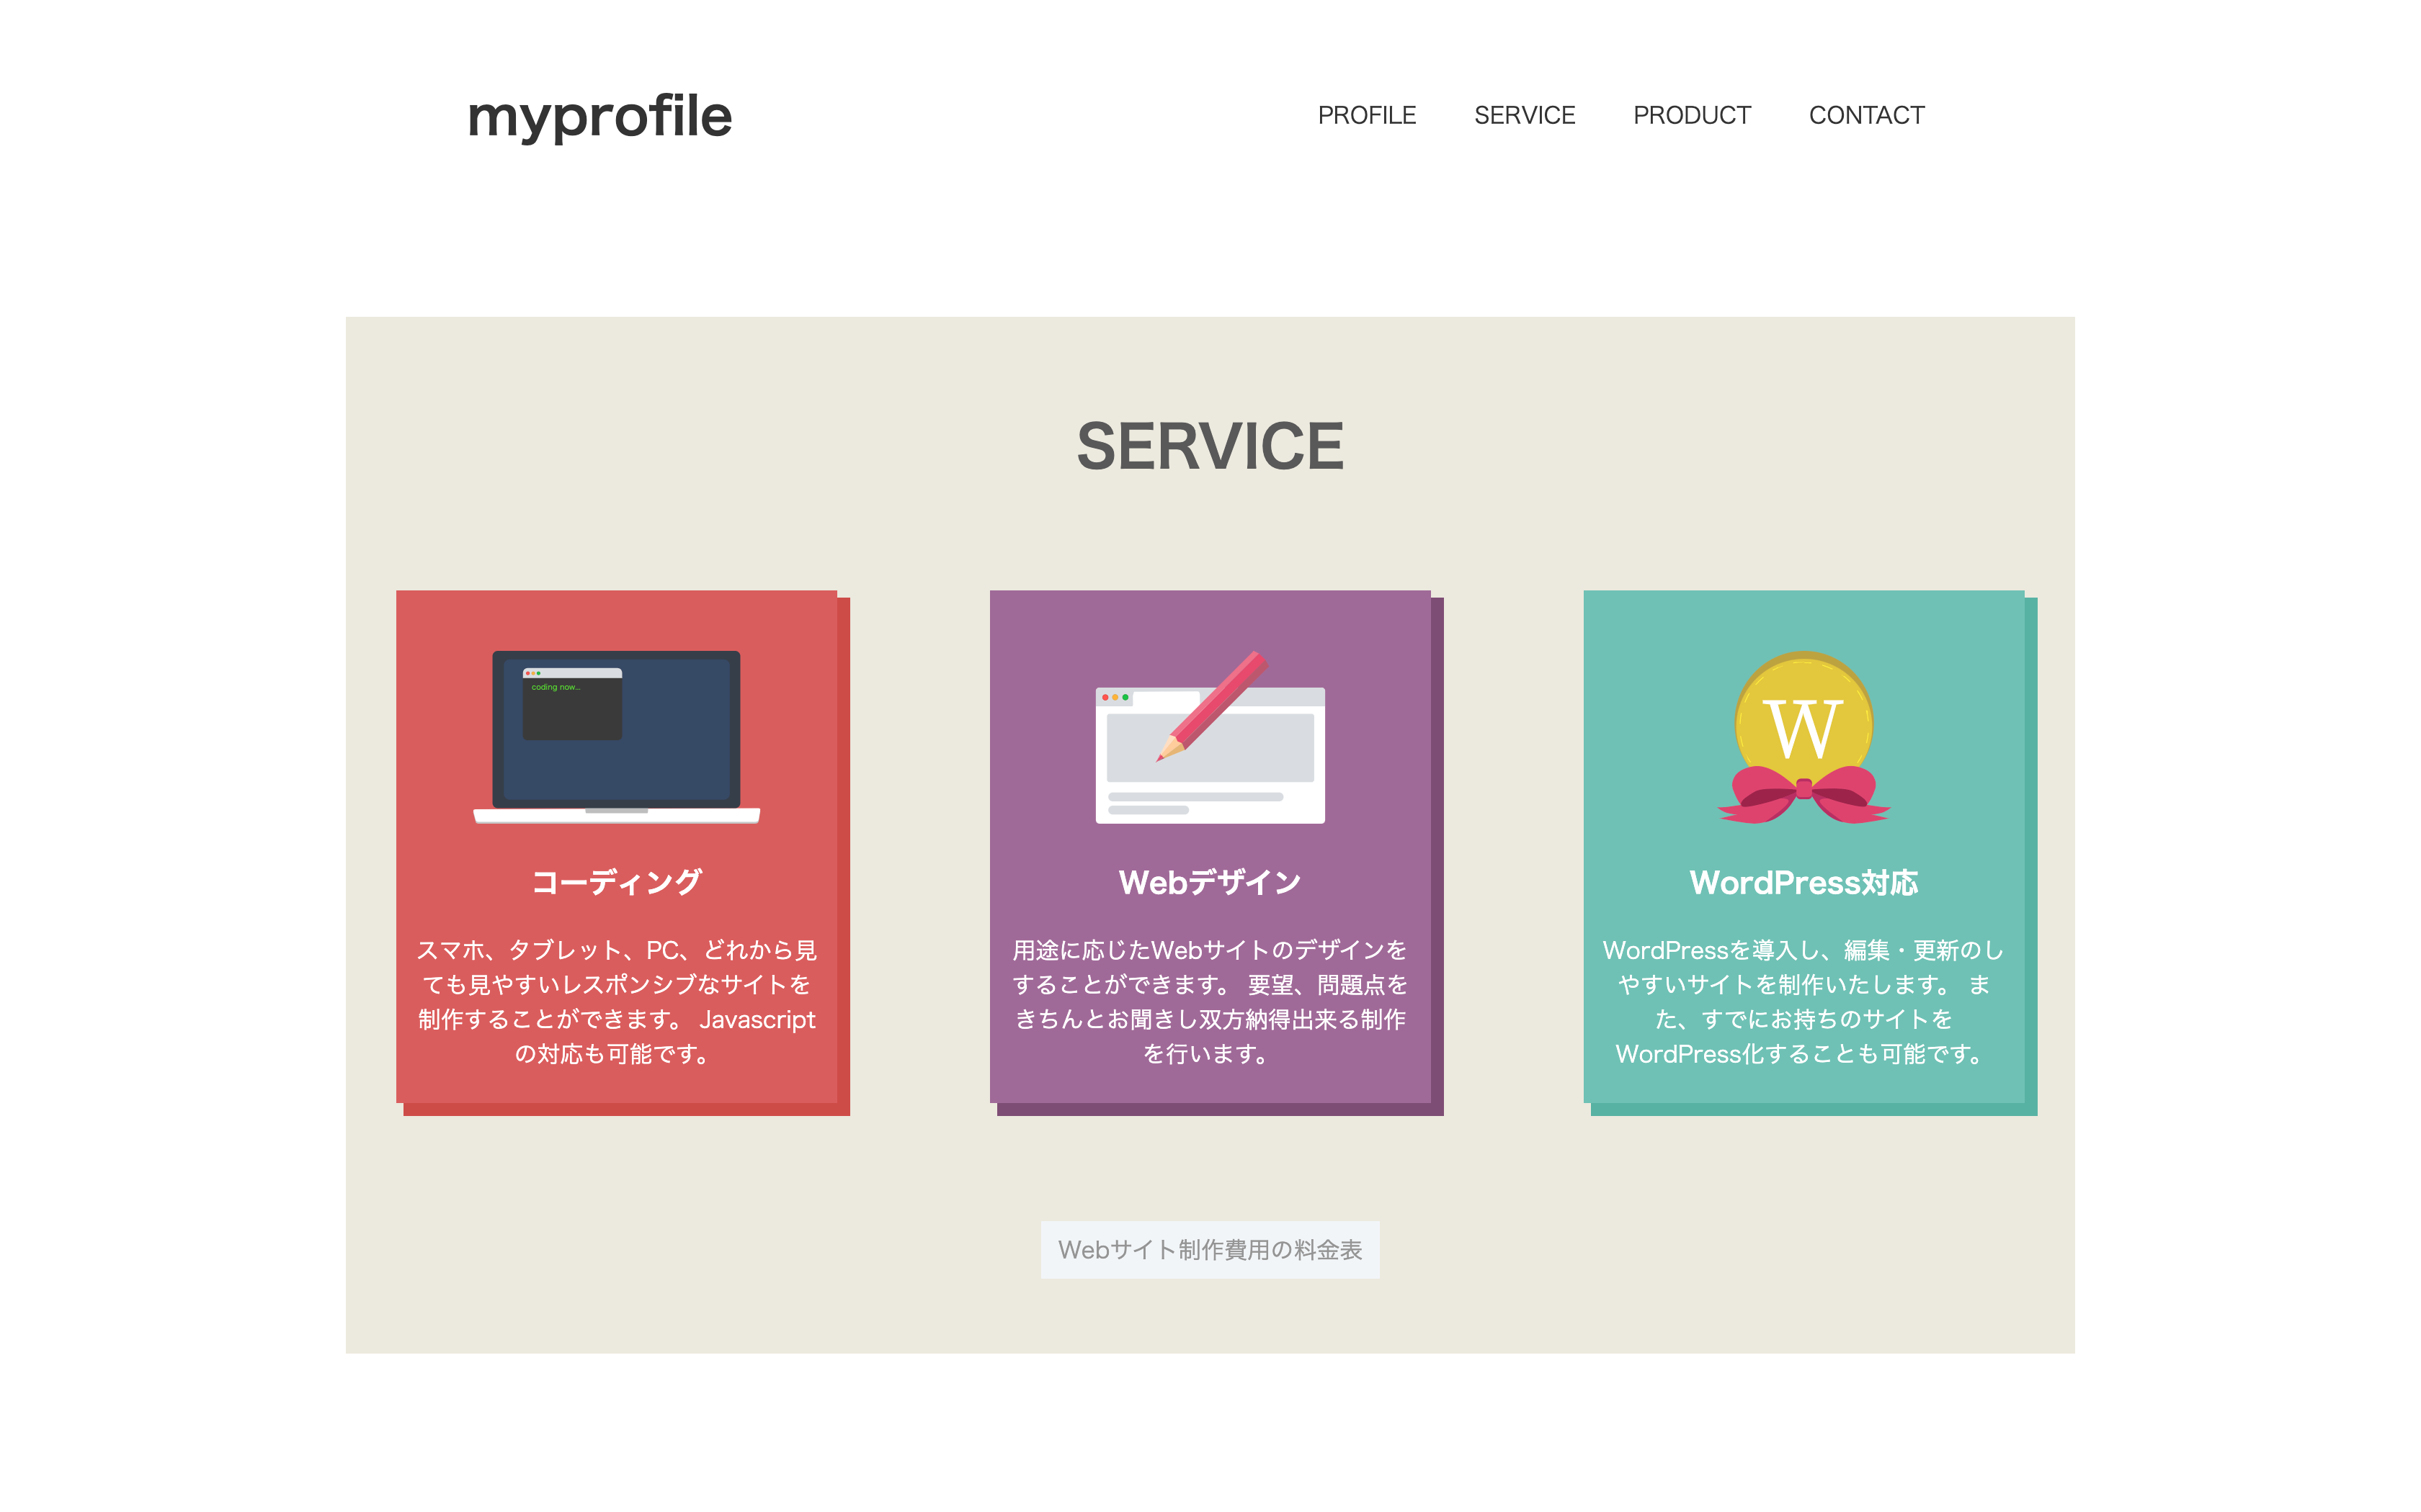The image size is (2421, 1512).
Task: Click the myprofile site logo
Action: tap(599, 116)
